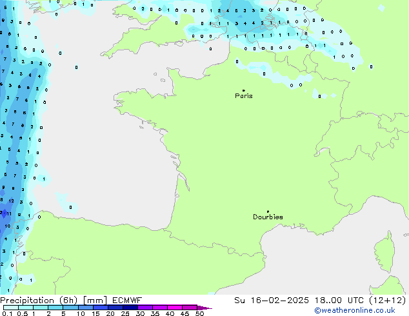
Task: Click the '12' precipitation value on the map
Action: click(11, 201)
